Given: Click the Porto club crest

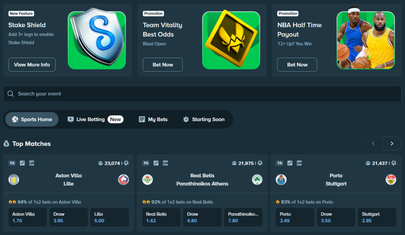Looking at the screenshot, I should pos(281,180).
